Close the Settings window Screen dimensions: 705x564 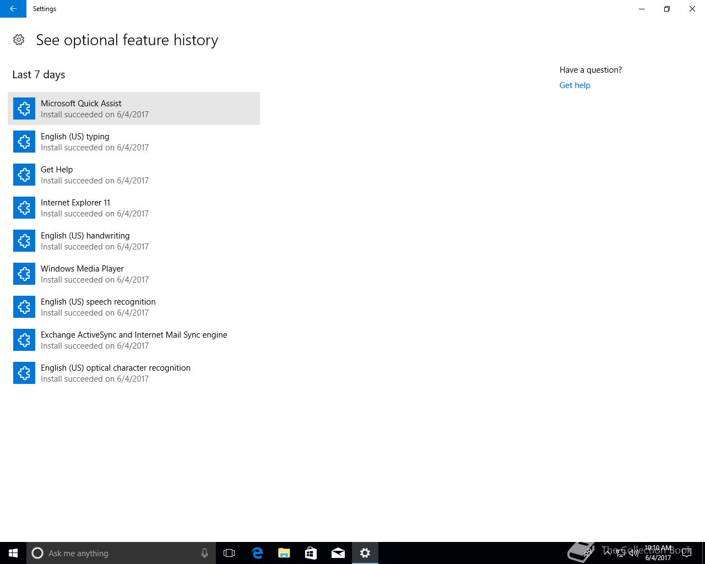click(x=692, y=9)
